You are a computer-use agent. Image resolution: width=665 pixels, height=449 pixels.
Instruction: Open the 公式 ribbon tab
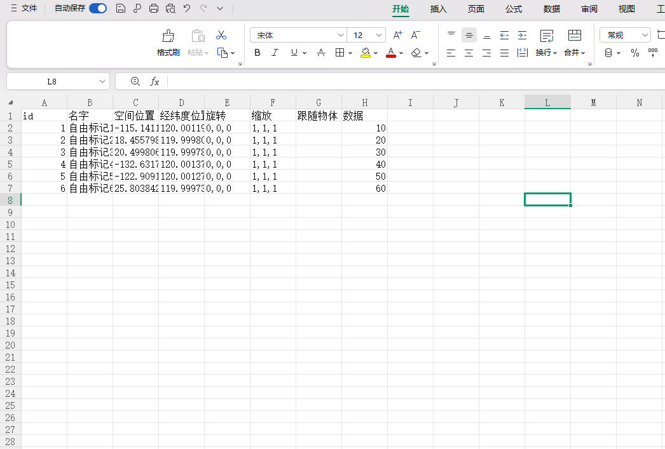point(514,9)
